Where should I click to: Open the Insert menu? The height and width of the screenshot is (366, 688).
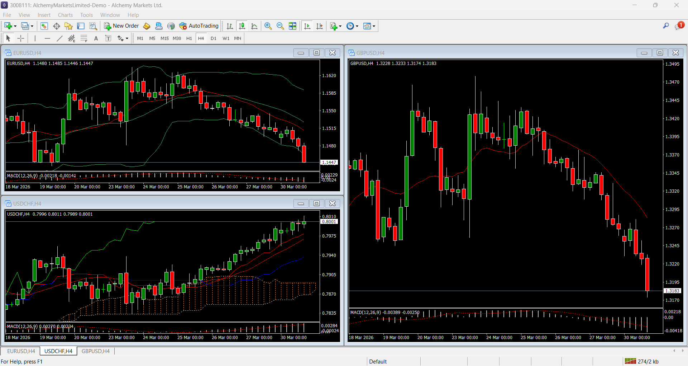pyautogui.click(x=44, y=15)
